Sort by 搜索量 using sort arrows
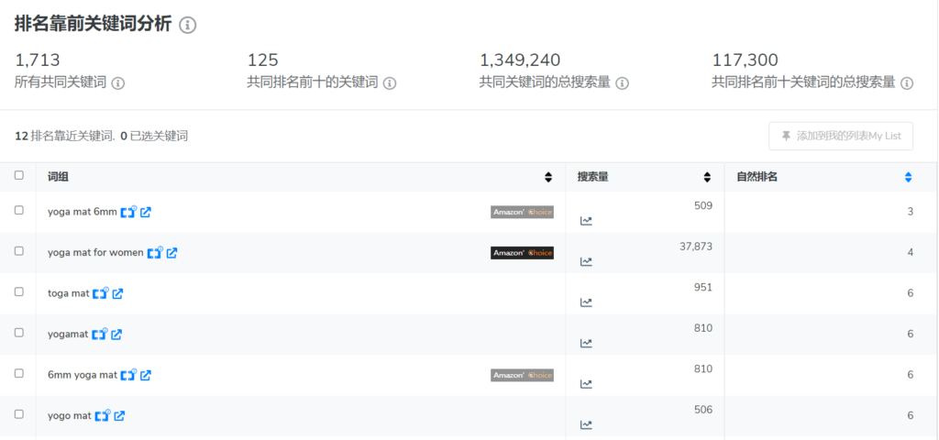 click(x=707, y=177)
